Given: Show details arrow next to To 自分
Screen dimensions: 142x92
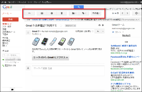Looking at the screenshot, I should 40,34.
